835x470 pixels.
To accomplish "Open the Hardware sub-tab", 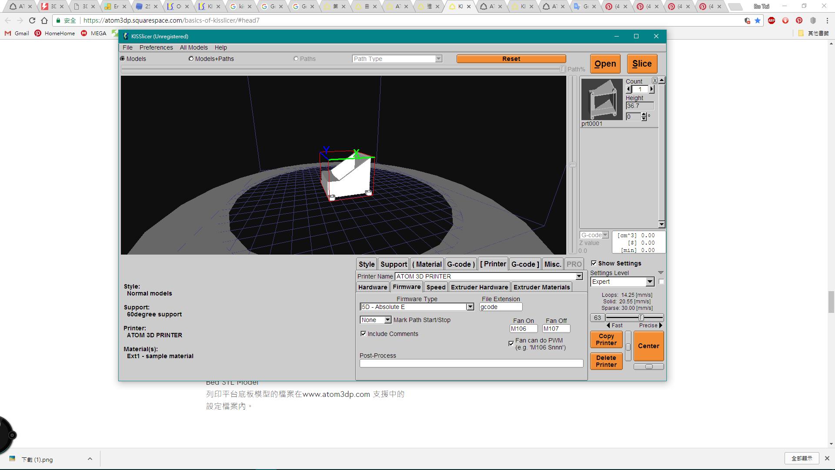I will [373, 287].
